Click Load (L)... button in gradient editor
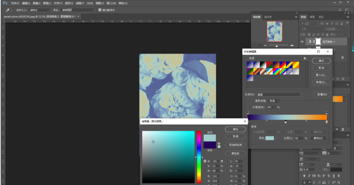Viewport: 354px width, 185px height. tap(321, 75)
